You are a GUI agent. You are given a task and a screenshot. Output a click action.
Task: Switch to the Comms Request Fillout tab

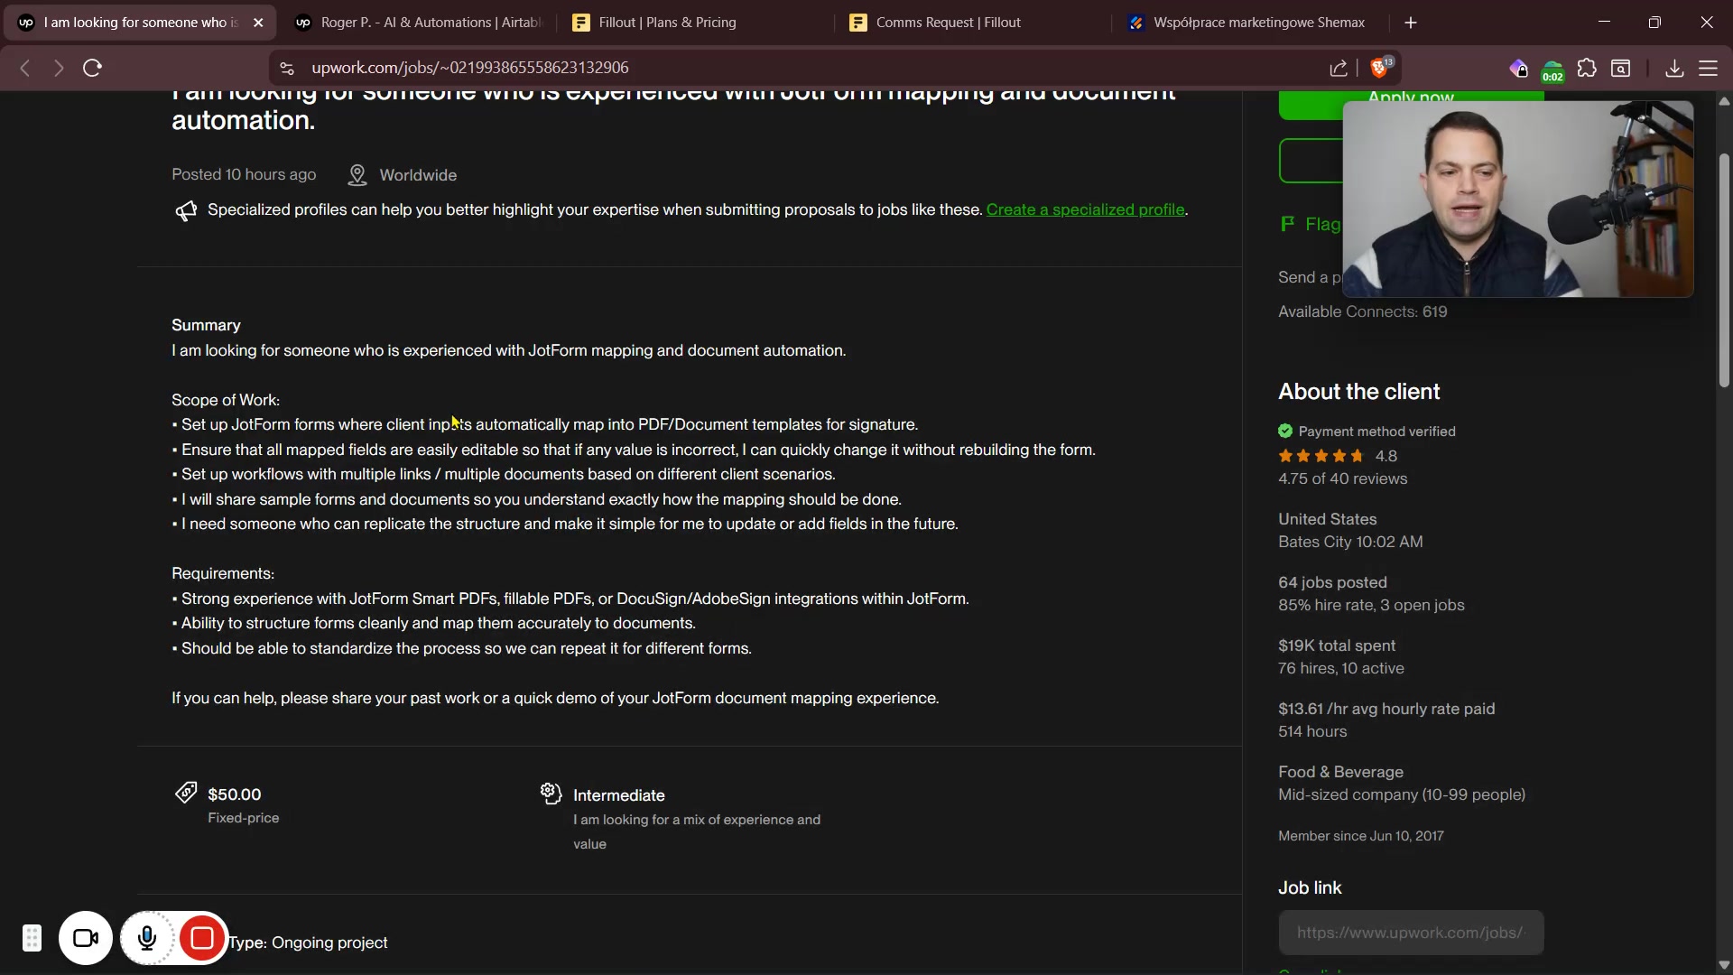tap(948, 23)
